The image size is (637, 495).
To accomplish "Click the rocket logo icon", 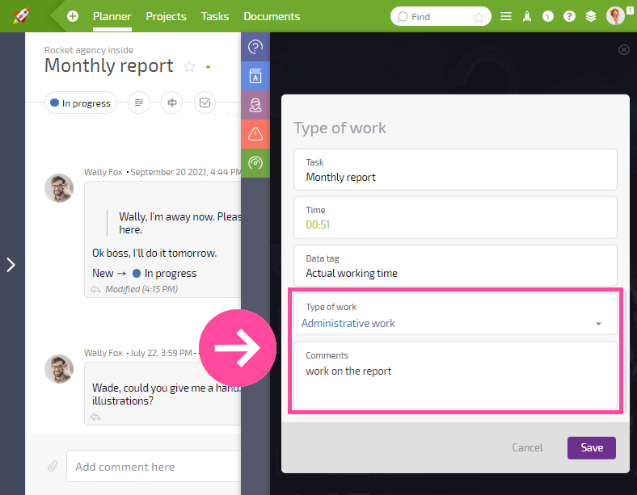I will (x=21, y=16).
